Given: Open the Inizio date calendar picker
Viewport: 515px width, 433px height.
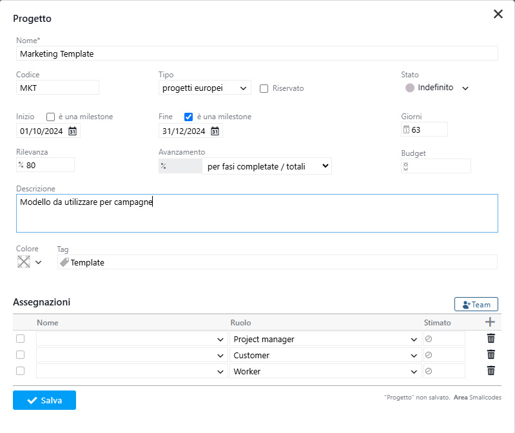Looking at the screenshot, I should tap(73, 131).
